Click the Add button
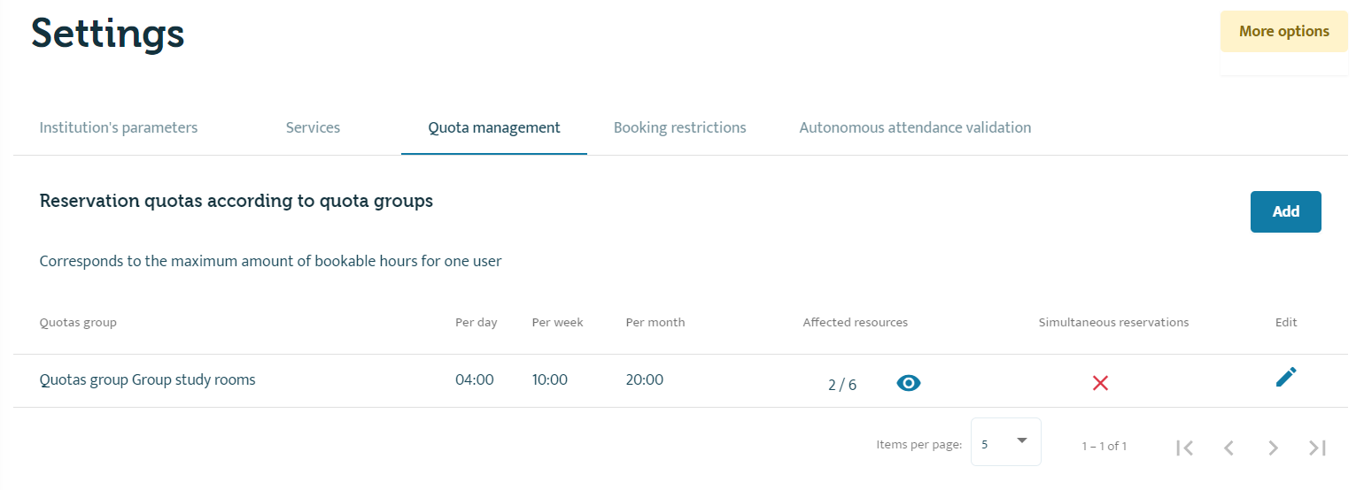 coord(1286,211)
